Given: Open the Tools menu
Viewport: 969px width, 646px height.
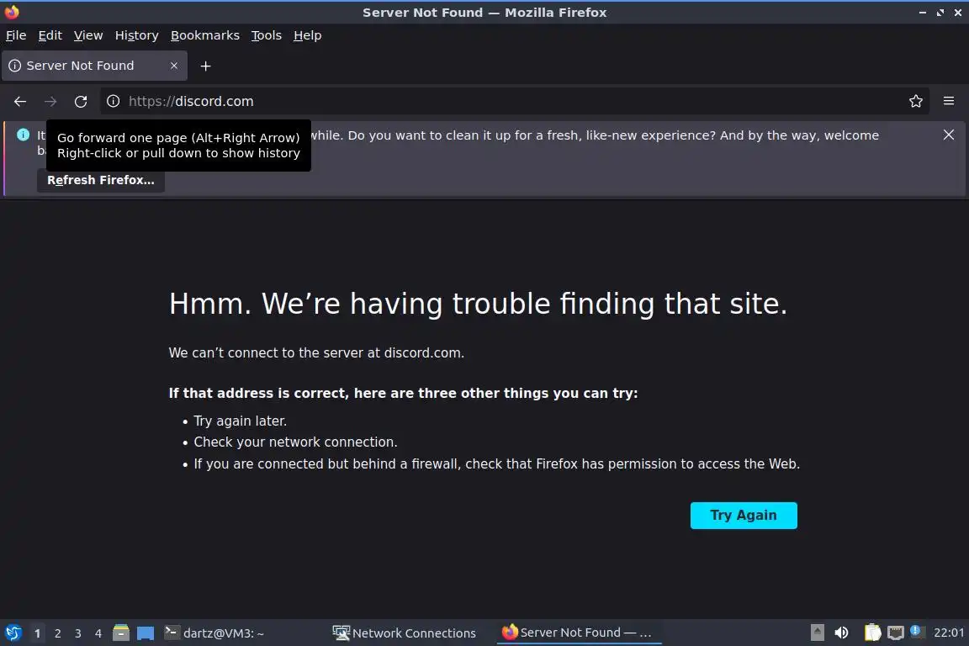Looking at the screenshot, I should 267,35.
